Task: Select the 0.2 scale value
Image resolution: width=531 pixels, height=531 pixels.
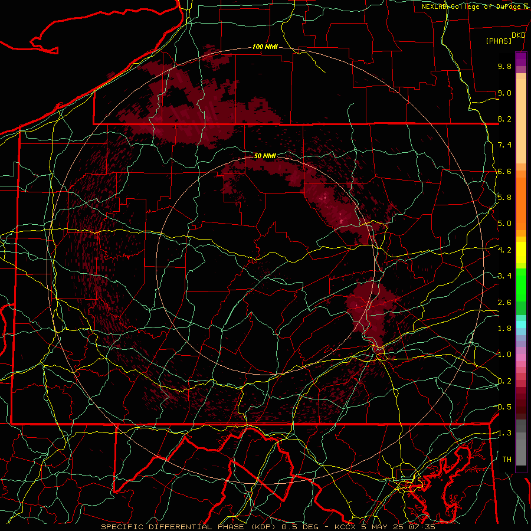Action: coord(504,381)
